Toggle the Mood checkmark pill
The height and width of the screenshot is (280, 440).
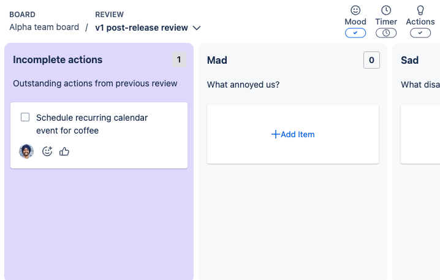355,32
